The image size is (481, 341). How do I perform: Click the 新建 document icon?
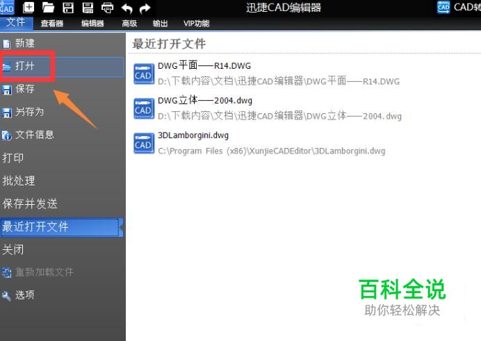pos(6,44)
